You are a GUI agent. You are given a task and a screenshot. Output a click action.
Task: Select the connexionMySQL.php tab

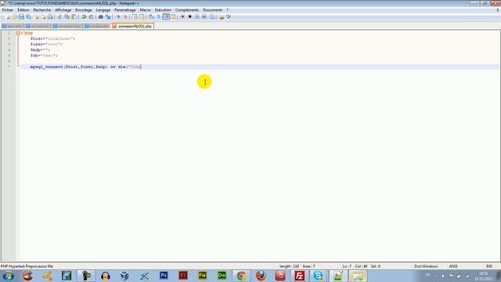[132, 26]
